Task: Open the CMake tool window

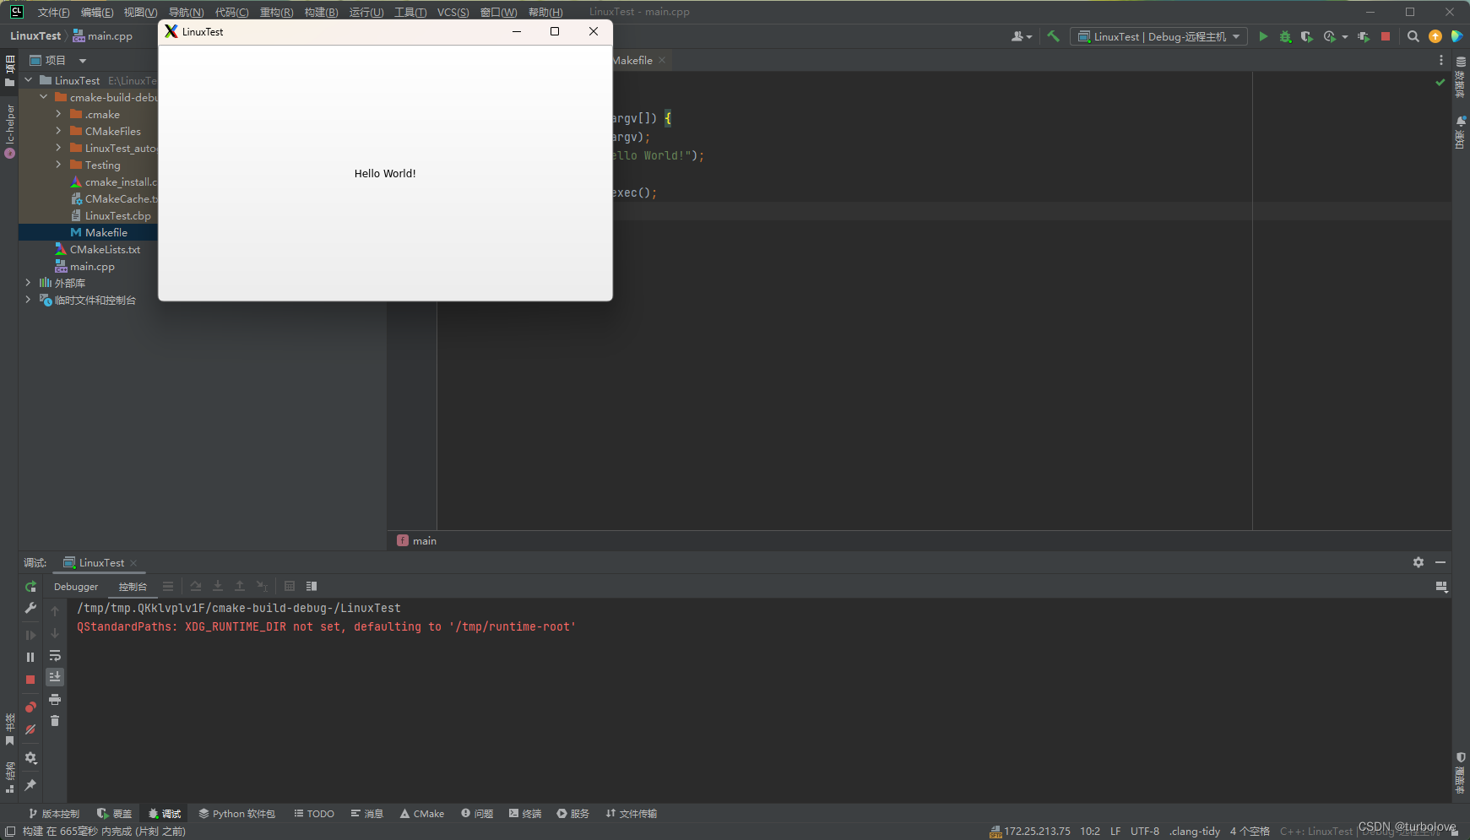Action: coord(421,813)
